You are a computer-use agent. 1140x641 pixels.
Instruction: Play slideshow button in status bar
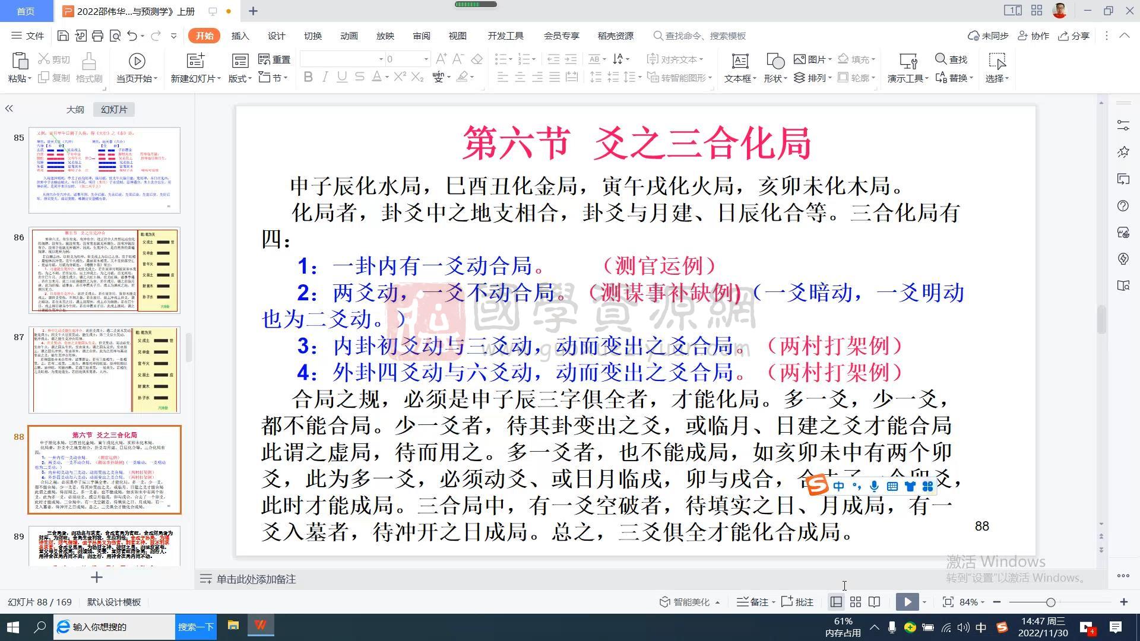[907, 602]
